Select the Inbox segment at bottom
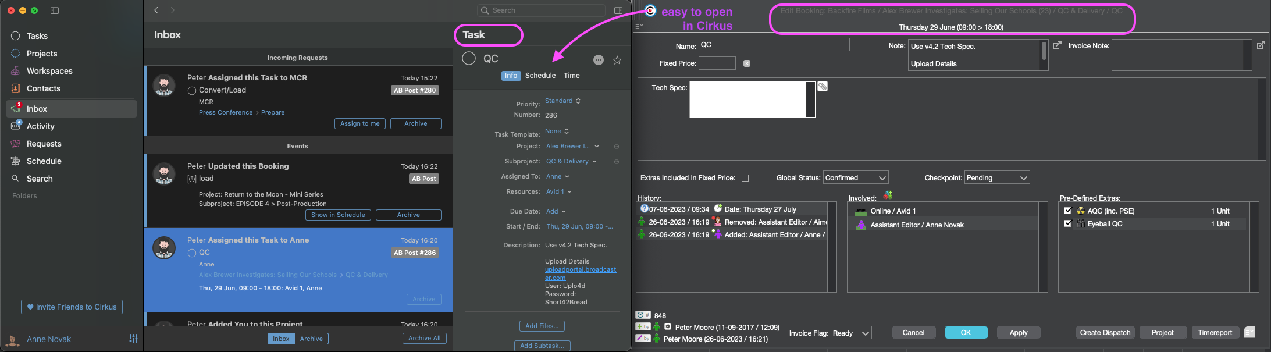 [281, 339]
